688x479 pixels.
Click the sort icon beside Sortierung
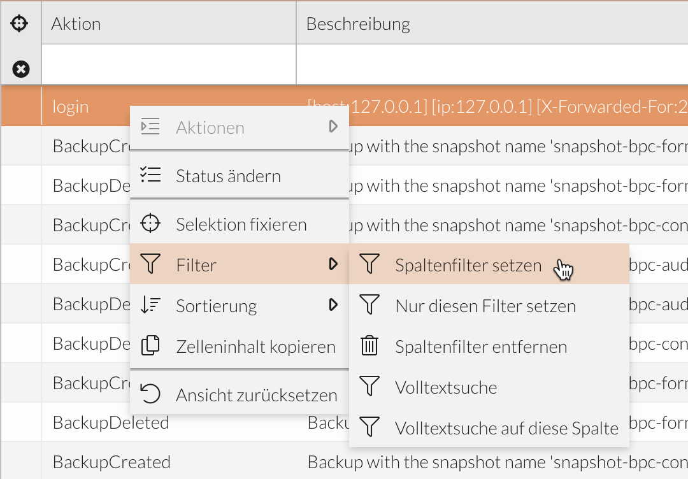[150, 306]
